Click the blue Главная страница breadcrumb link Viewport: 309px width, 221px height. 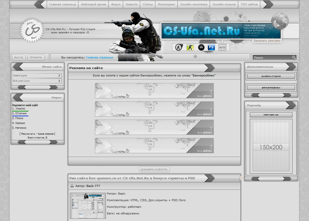coord(100,57)
